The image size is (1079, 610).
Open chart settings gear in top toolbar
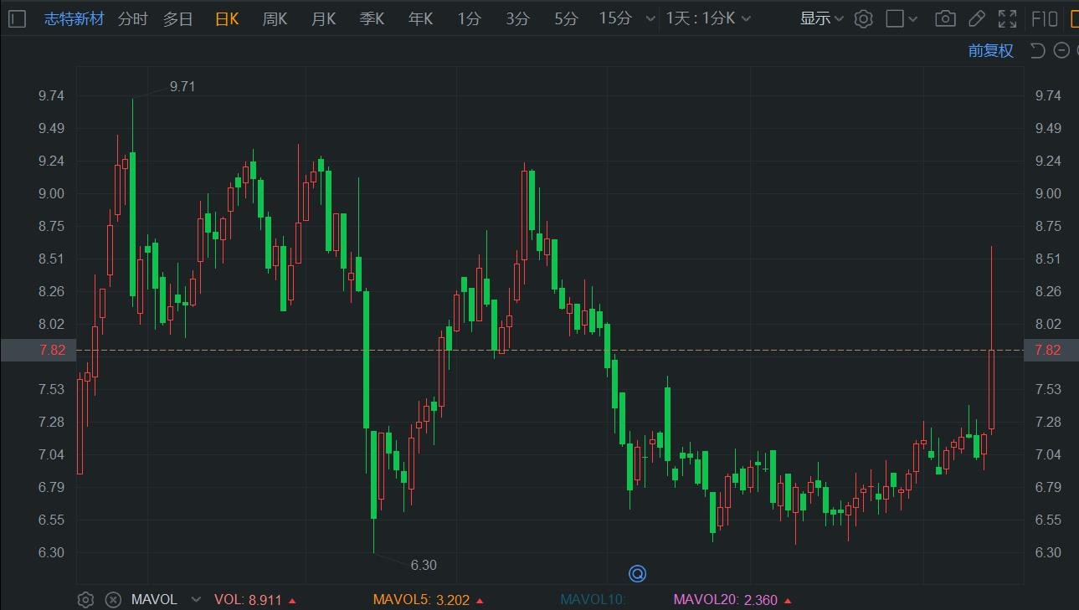pyautogui.click(x=864, y=18)
